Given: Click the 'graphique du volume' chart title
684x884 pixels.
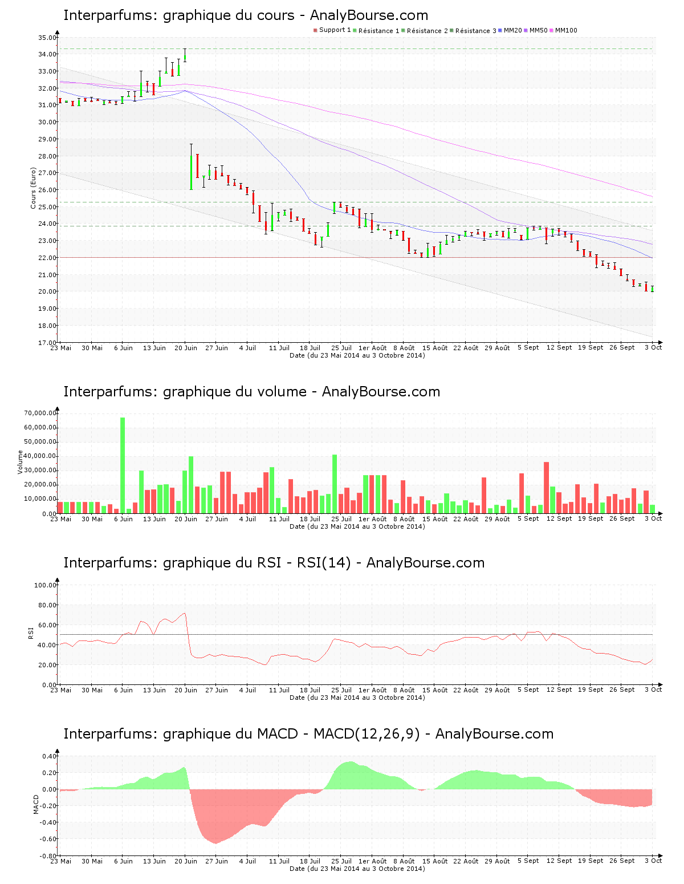Looking at the screenshot, I should pyautogui.click(x=252, y=392).
